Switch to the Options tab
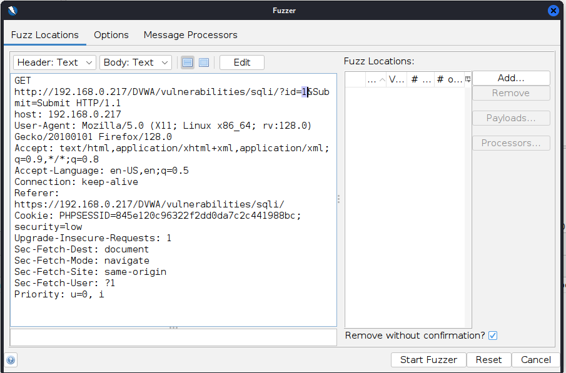 111,35
